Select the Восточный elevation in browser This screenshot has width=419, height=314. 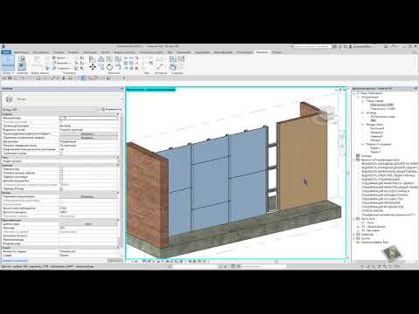tap(377, 128)
